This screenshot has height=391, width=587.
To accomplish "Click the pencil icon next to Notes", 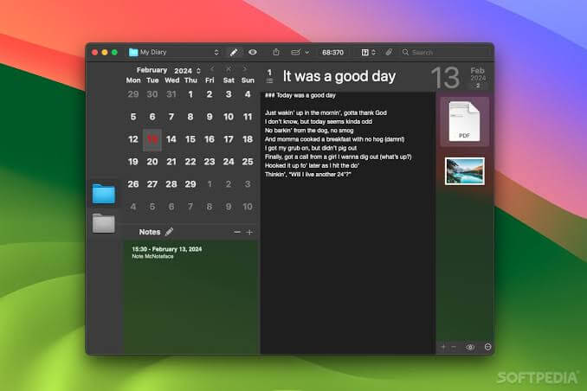I will point(169,232).
